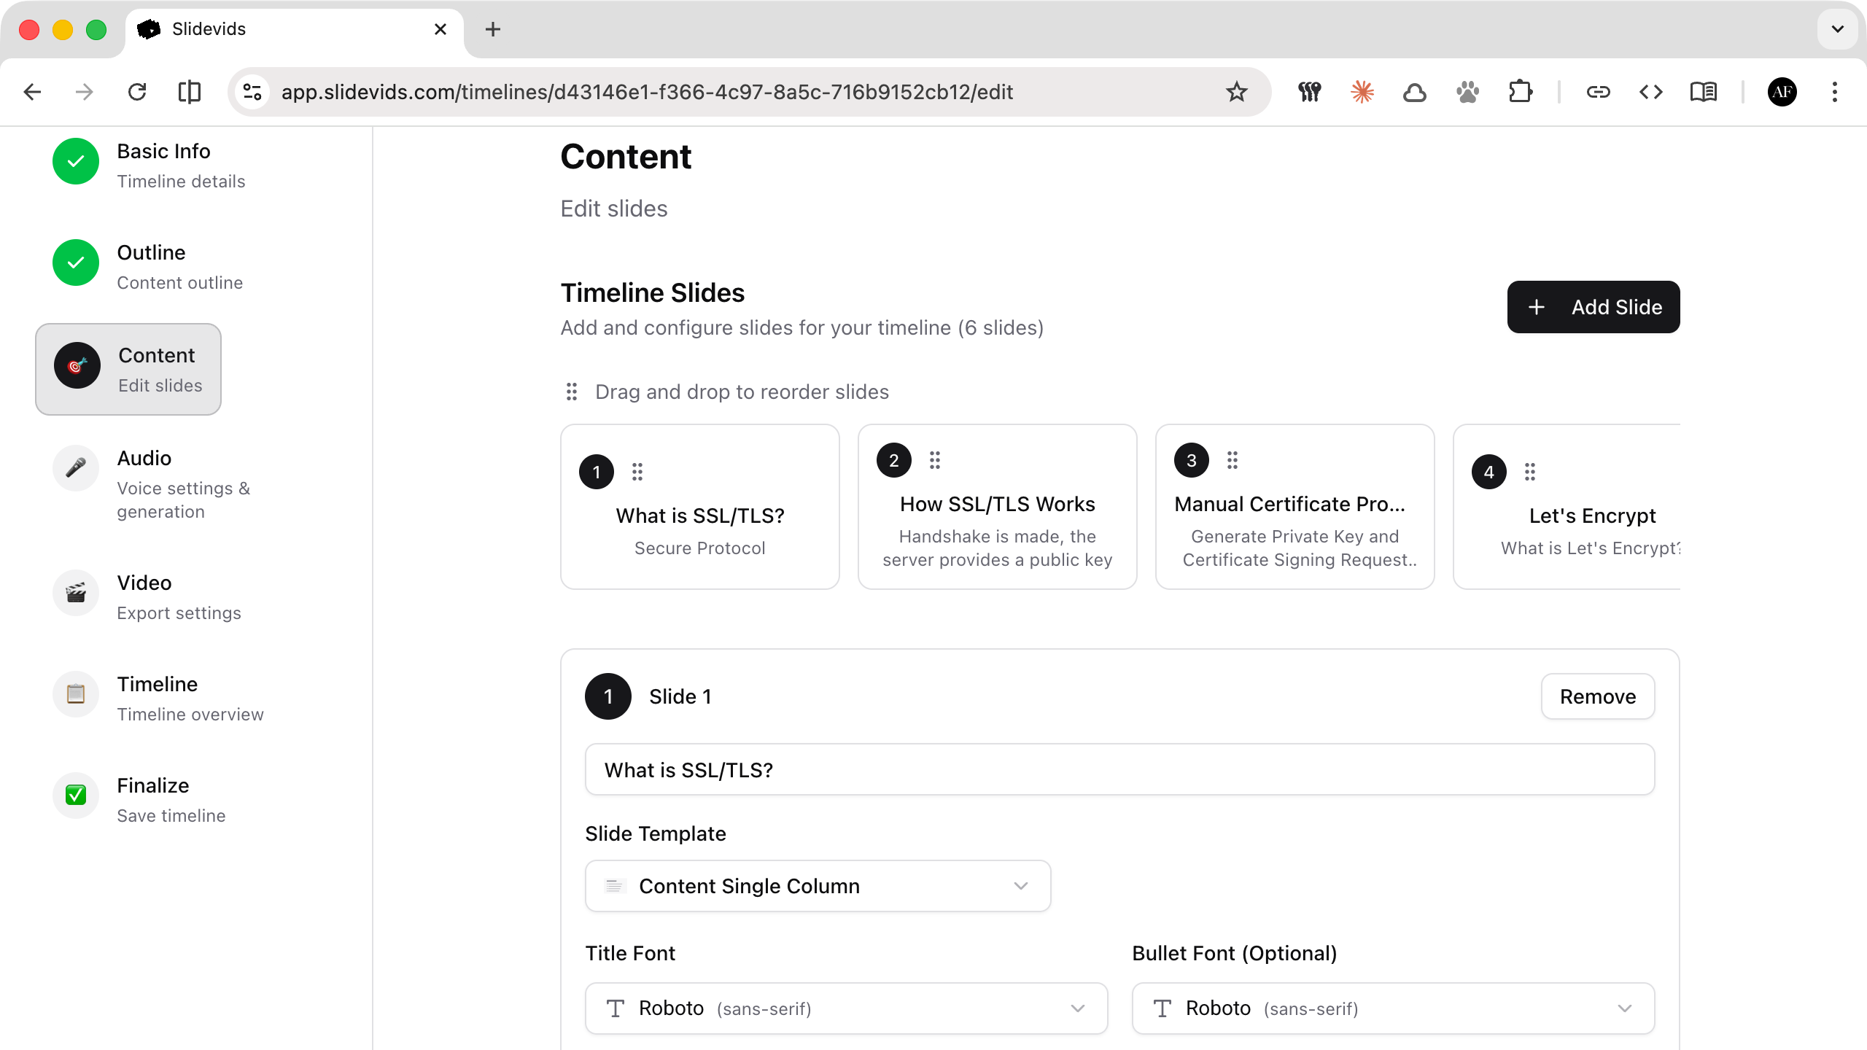1867x1050 pixels.
Task: Remove Slide 1 using the Remove button
Action: [x=1597, y=696]
